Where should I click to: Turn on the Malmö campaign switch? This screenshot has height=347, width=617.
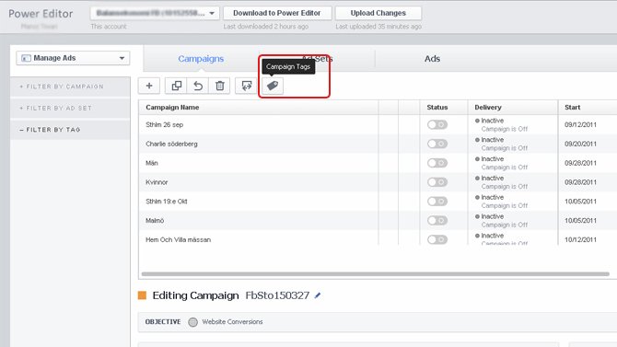tap(437, 220)
